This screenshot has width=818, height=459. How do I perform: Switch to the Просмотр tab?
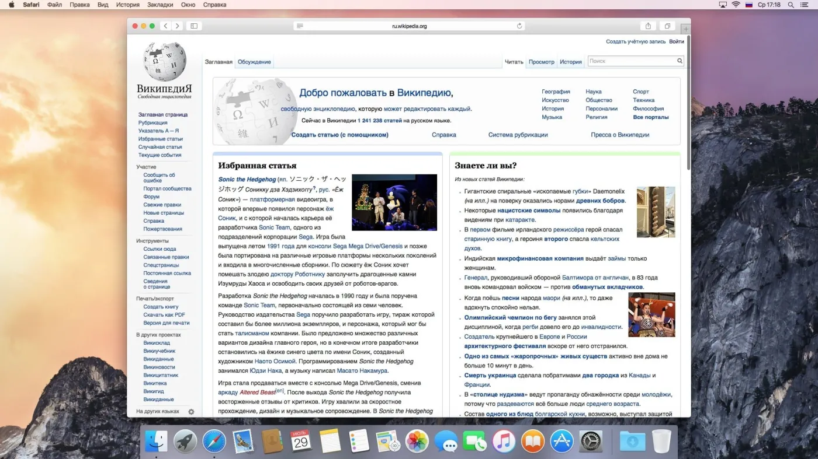(x=542, y=62)
